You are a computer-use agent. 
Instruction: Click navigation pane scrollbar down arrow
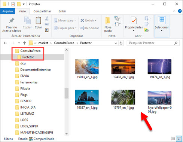67,133
